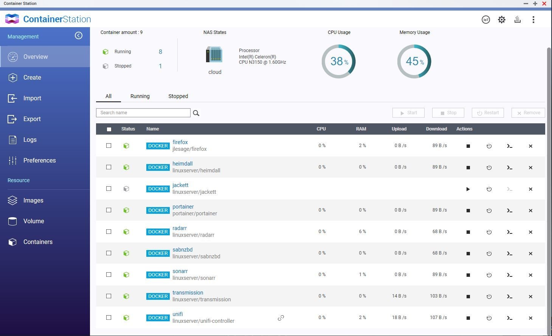Click the link icon on unifi row
This screenshot has width=552, height=336.
click(x=281, y=318)
